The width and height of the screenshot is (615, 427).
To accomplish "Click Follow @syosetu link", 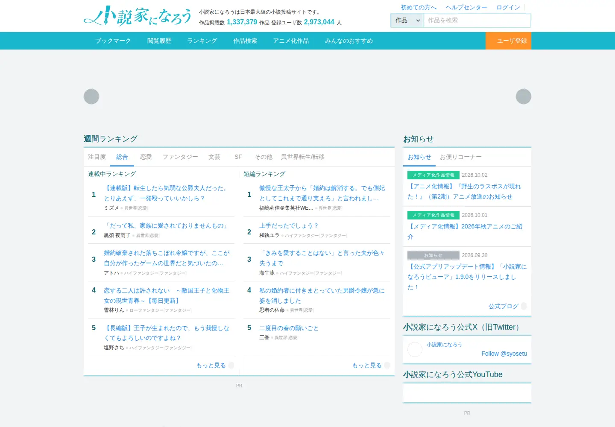I will pyautogui.click(x=504, y=354).
